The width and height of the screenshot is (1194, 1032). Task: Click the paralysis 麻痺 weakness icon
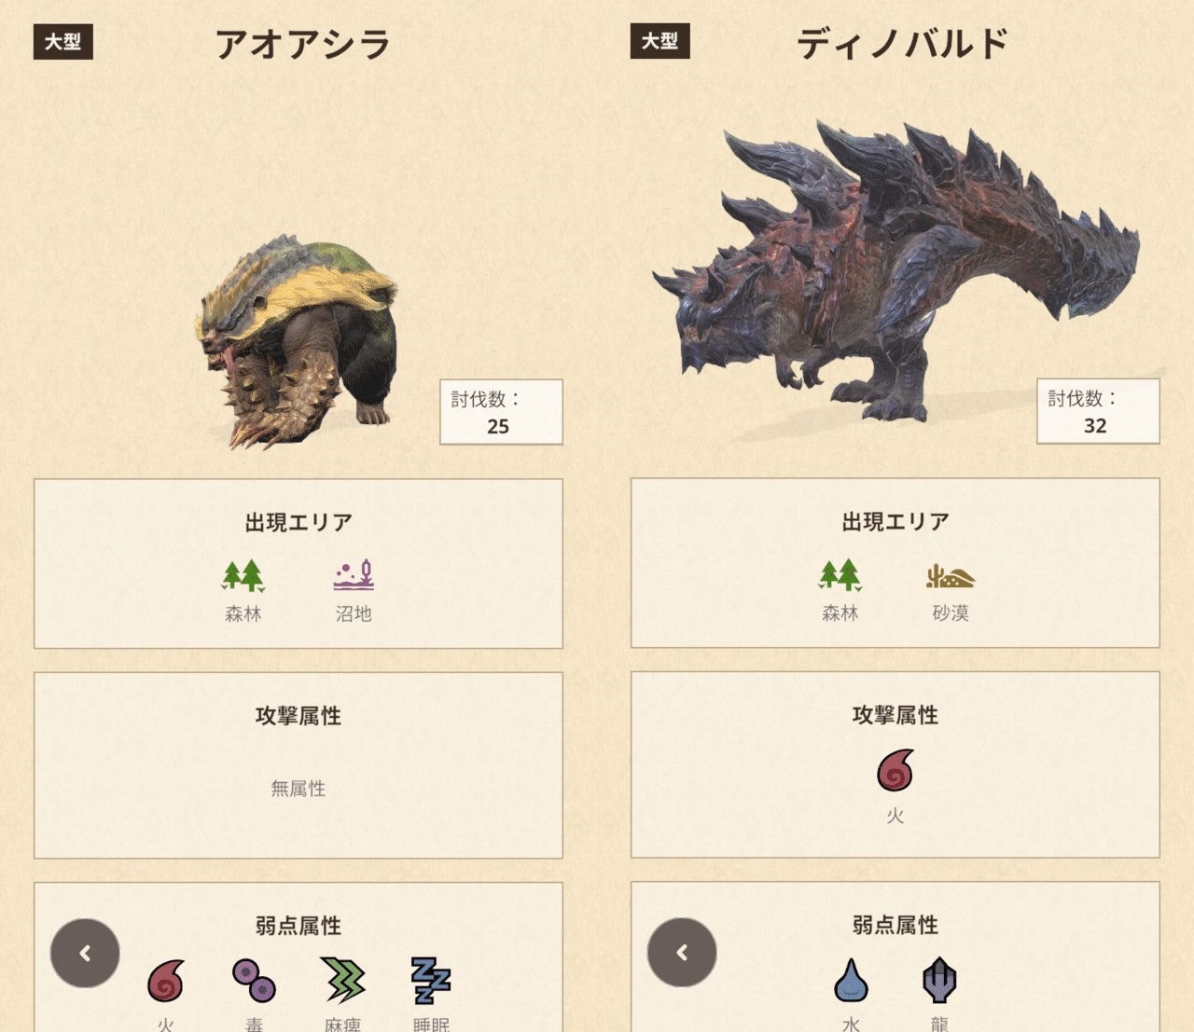(x=342, y=980)
